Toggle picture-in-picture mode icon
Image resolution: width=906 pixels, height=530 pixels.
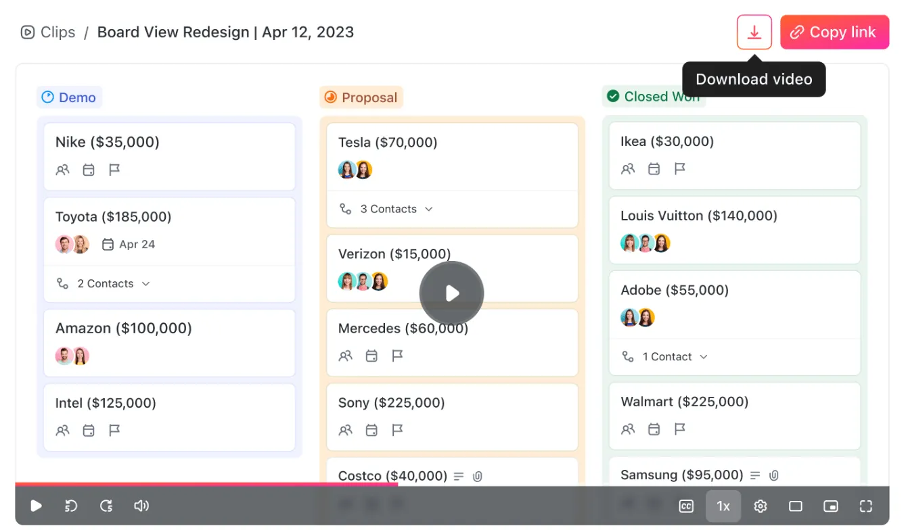(x=831, y=506)
